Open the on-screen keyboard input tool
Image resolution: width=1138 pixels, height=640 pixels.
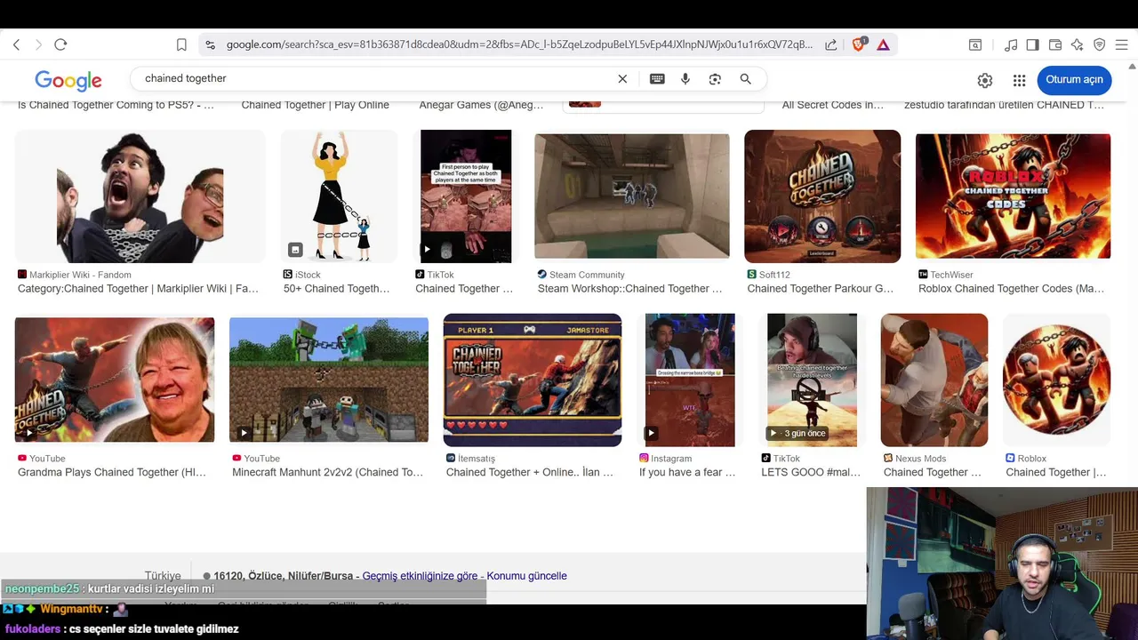(657, 79)
